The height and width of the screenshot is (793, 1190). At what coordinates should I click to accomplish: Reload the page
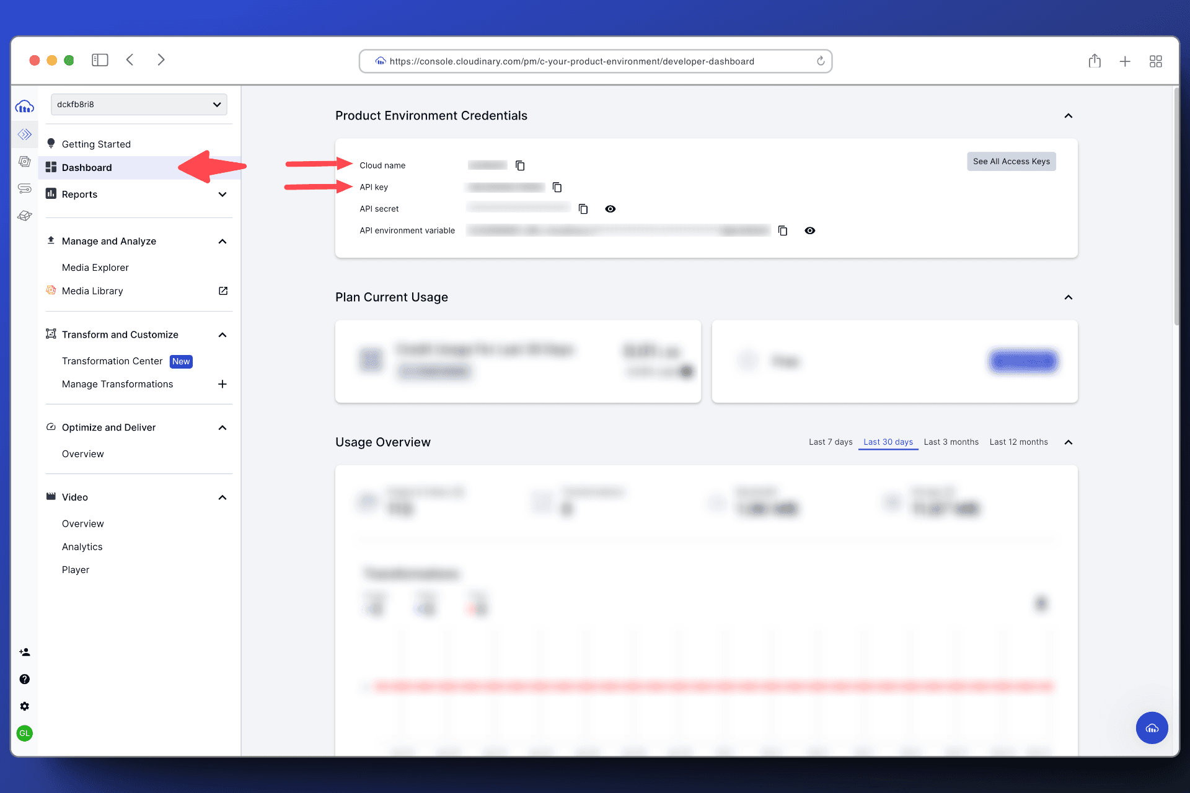click(821, 61)
